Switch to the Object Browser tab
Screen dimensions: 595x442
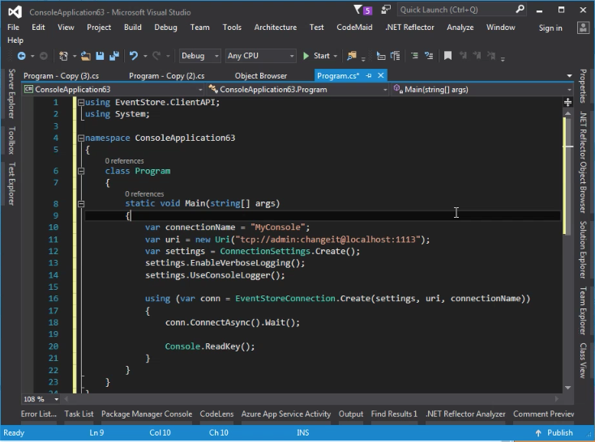pos(261,76)
